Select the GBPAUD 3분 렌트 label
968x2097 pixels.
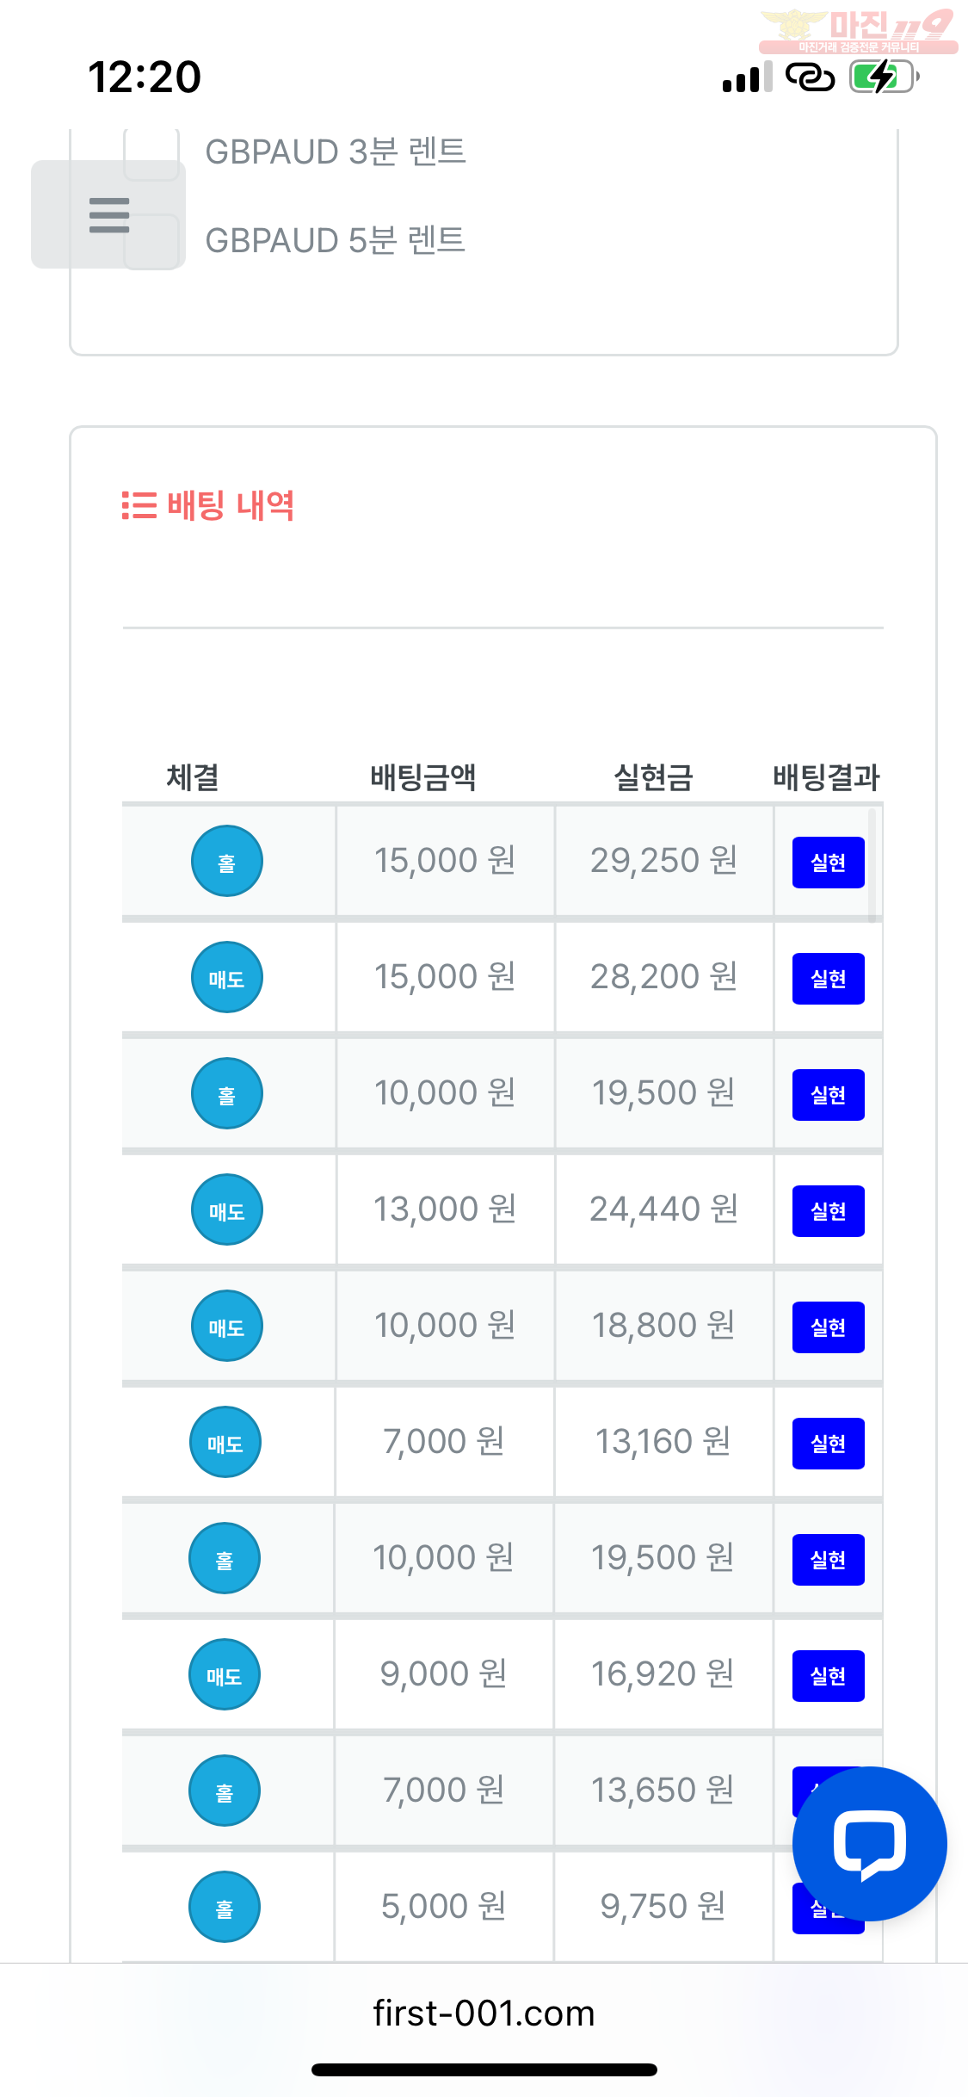coord(335,152)
